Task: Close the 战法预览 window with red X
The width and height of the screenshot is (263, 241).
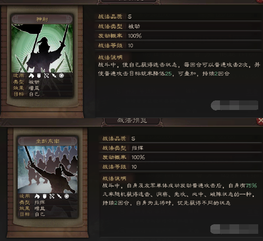Action: tap(260, 121)
